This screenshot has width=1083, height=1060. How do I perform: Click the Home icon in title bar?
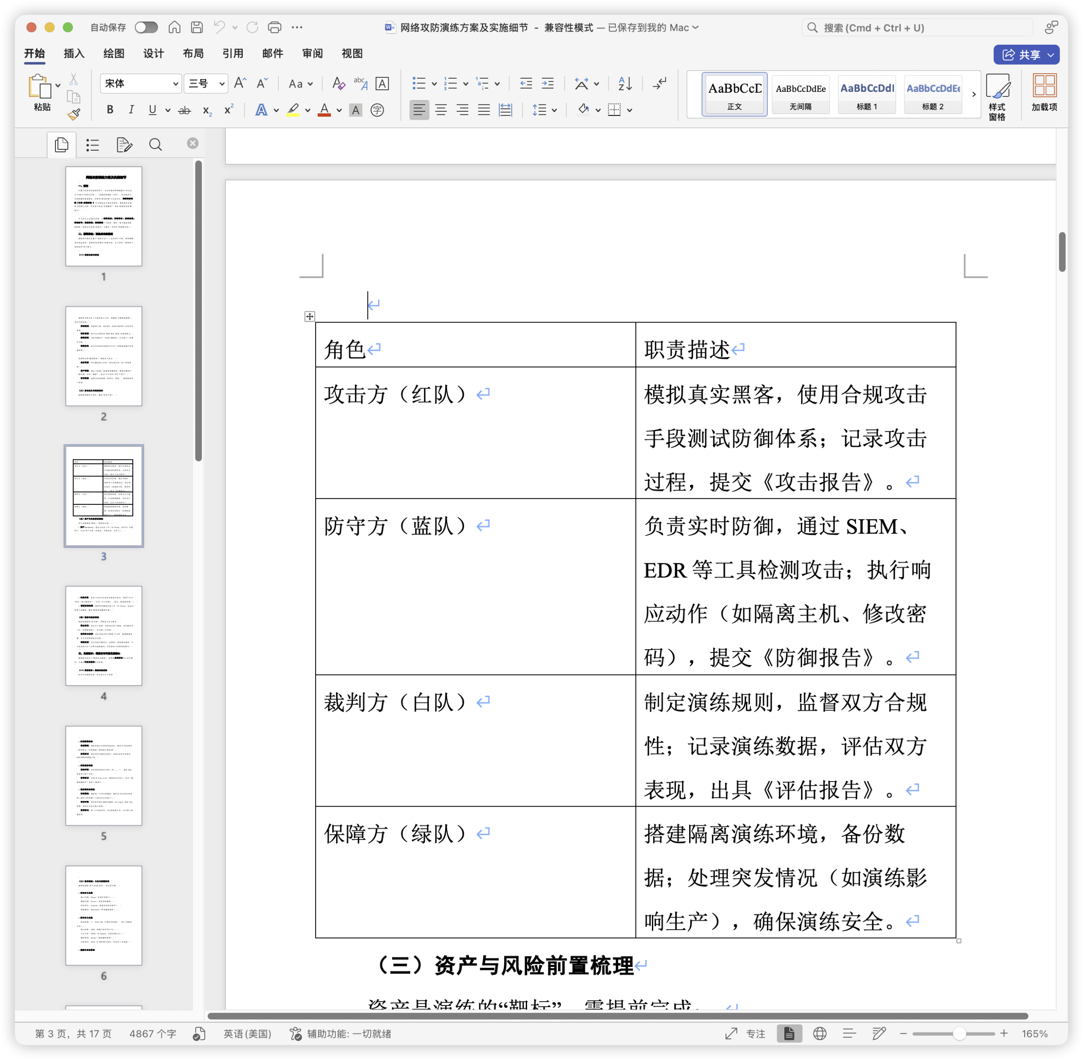(174, 27)
